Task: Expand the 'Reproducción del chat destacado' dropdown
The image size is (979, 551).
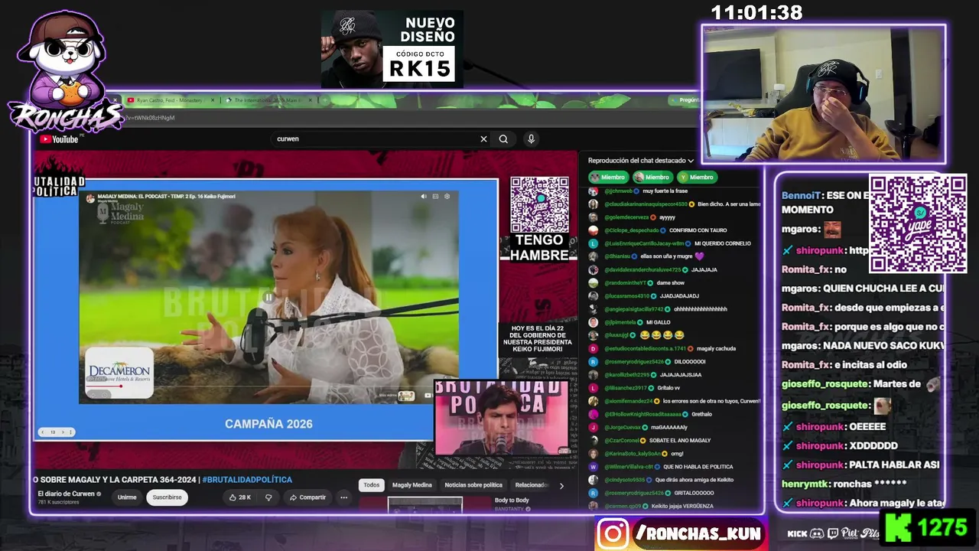Action: click(x=641, y=161)
